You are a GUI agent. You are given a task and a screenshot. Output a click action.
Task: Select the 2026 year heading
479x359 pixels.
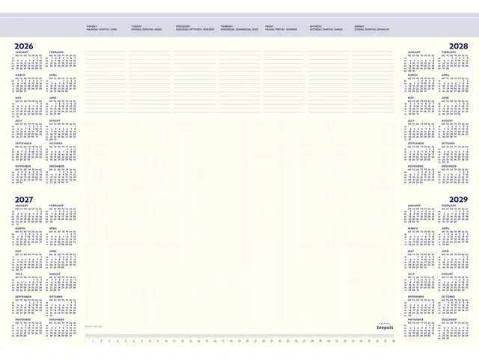click(24, 46)
